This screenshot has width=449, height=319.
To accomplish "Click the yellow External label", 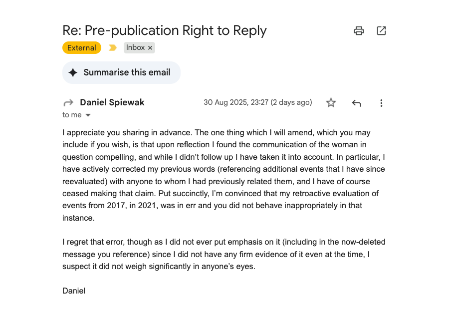I will coord(82,48).
